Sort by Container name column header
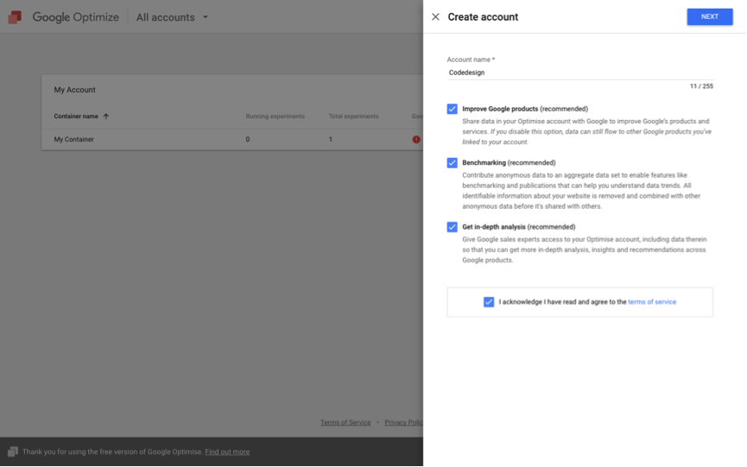747x467 pixels. (76, 117)
